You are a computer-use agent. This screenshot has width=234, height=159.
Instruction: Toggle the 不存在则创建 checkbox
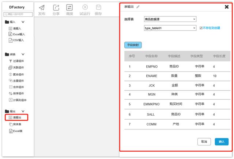(x=201, y=28)
